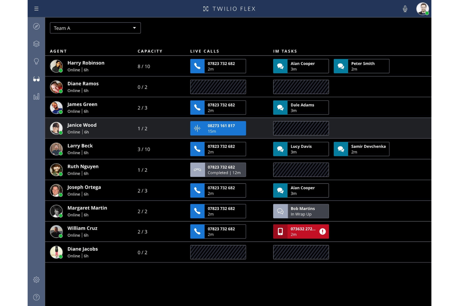Click the TWILIO FLEX title in the header
This screenshot has height=306, width=459.
tap(229, 9)
